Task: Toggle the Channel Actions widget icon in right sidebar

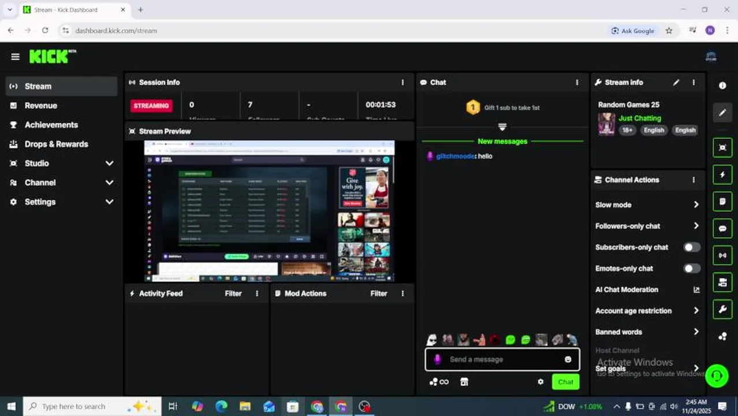Action: click(x=722, y=283)
